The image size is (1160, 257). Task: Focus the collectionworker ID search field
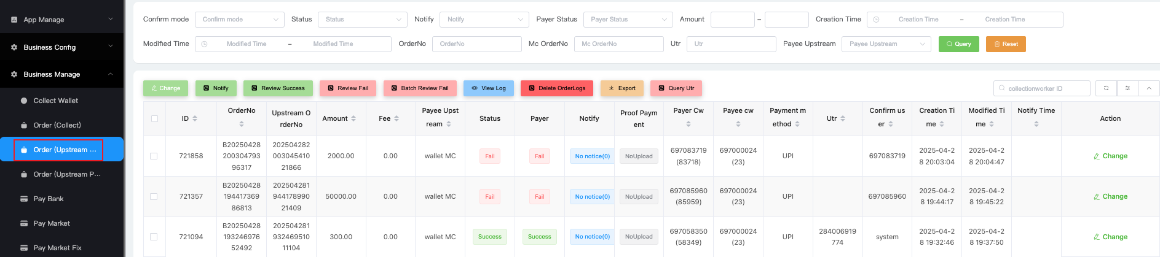[x=1046, y=88]
